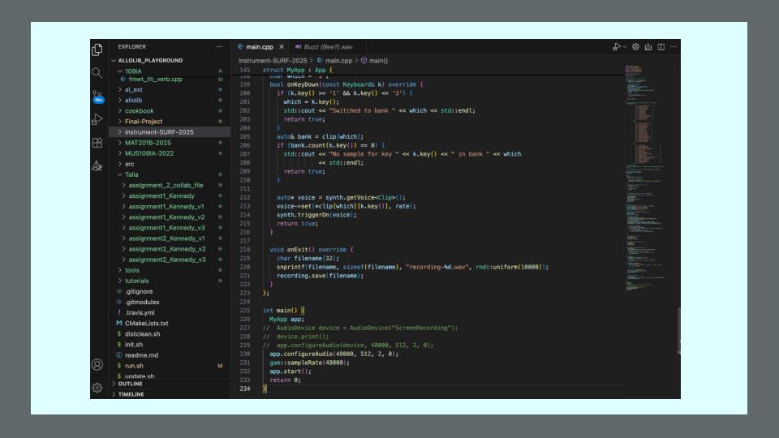Open the Extensions view in the activity bar
The image size is (779, 438).
tap(97, 143)
